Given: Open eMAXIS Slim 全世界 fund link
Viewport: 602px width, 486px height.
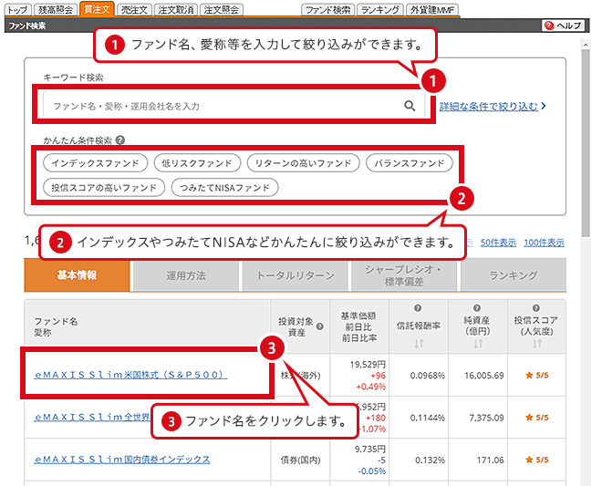Looking at the screenshot, I should [x=92, y=417].
